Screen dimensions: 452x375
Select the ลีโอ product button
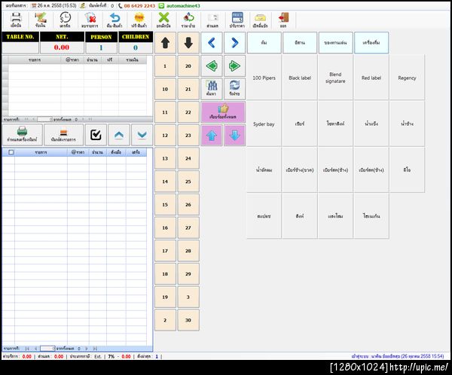pyautogui.click(x=407, y=170)
